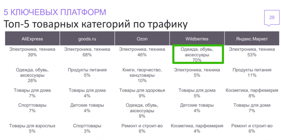Select "Книги, творчество, канцтовары 10%" cell
This screenshot has width=281, height=140.
coord(142,75)
